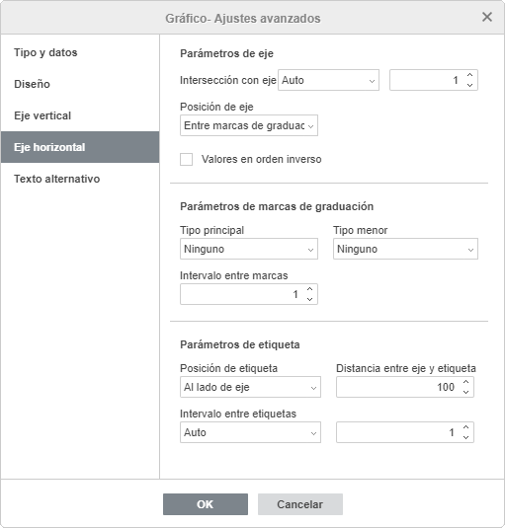Enable Valores en orden inverso checkbox
505x528 pixels.
[x=186, y=159]
